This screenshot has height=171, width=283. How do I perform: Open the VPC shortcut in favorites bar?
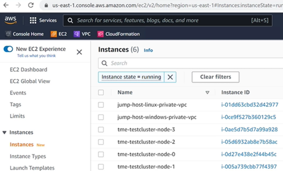(x=82, y=34)
